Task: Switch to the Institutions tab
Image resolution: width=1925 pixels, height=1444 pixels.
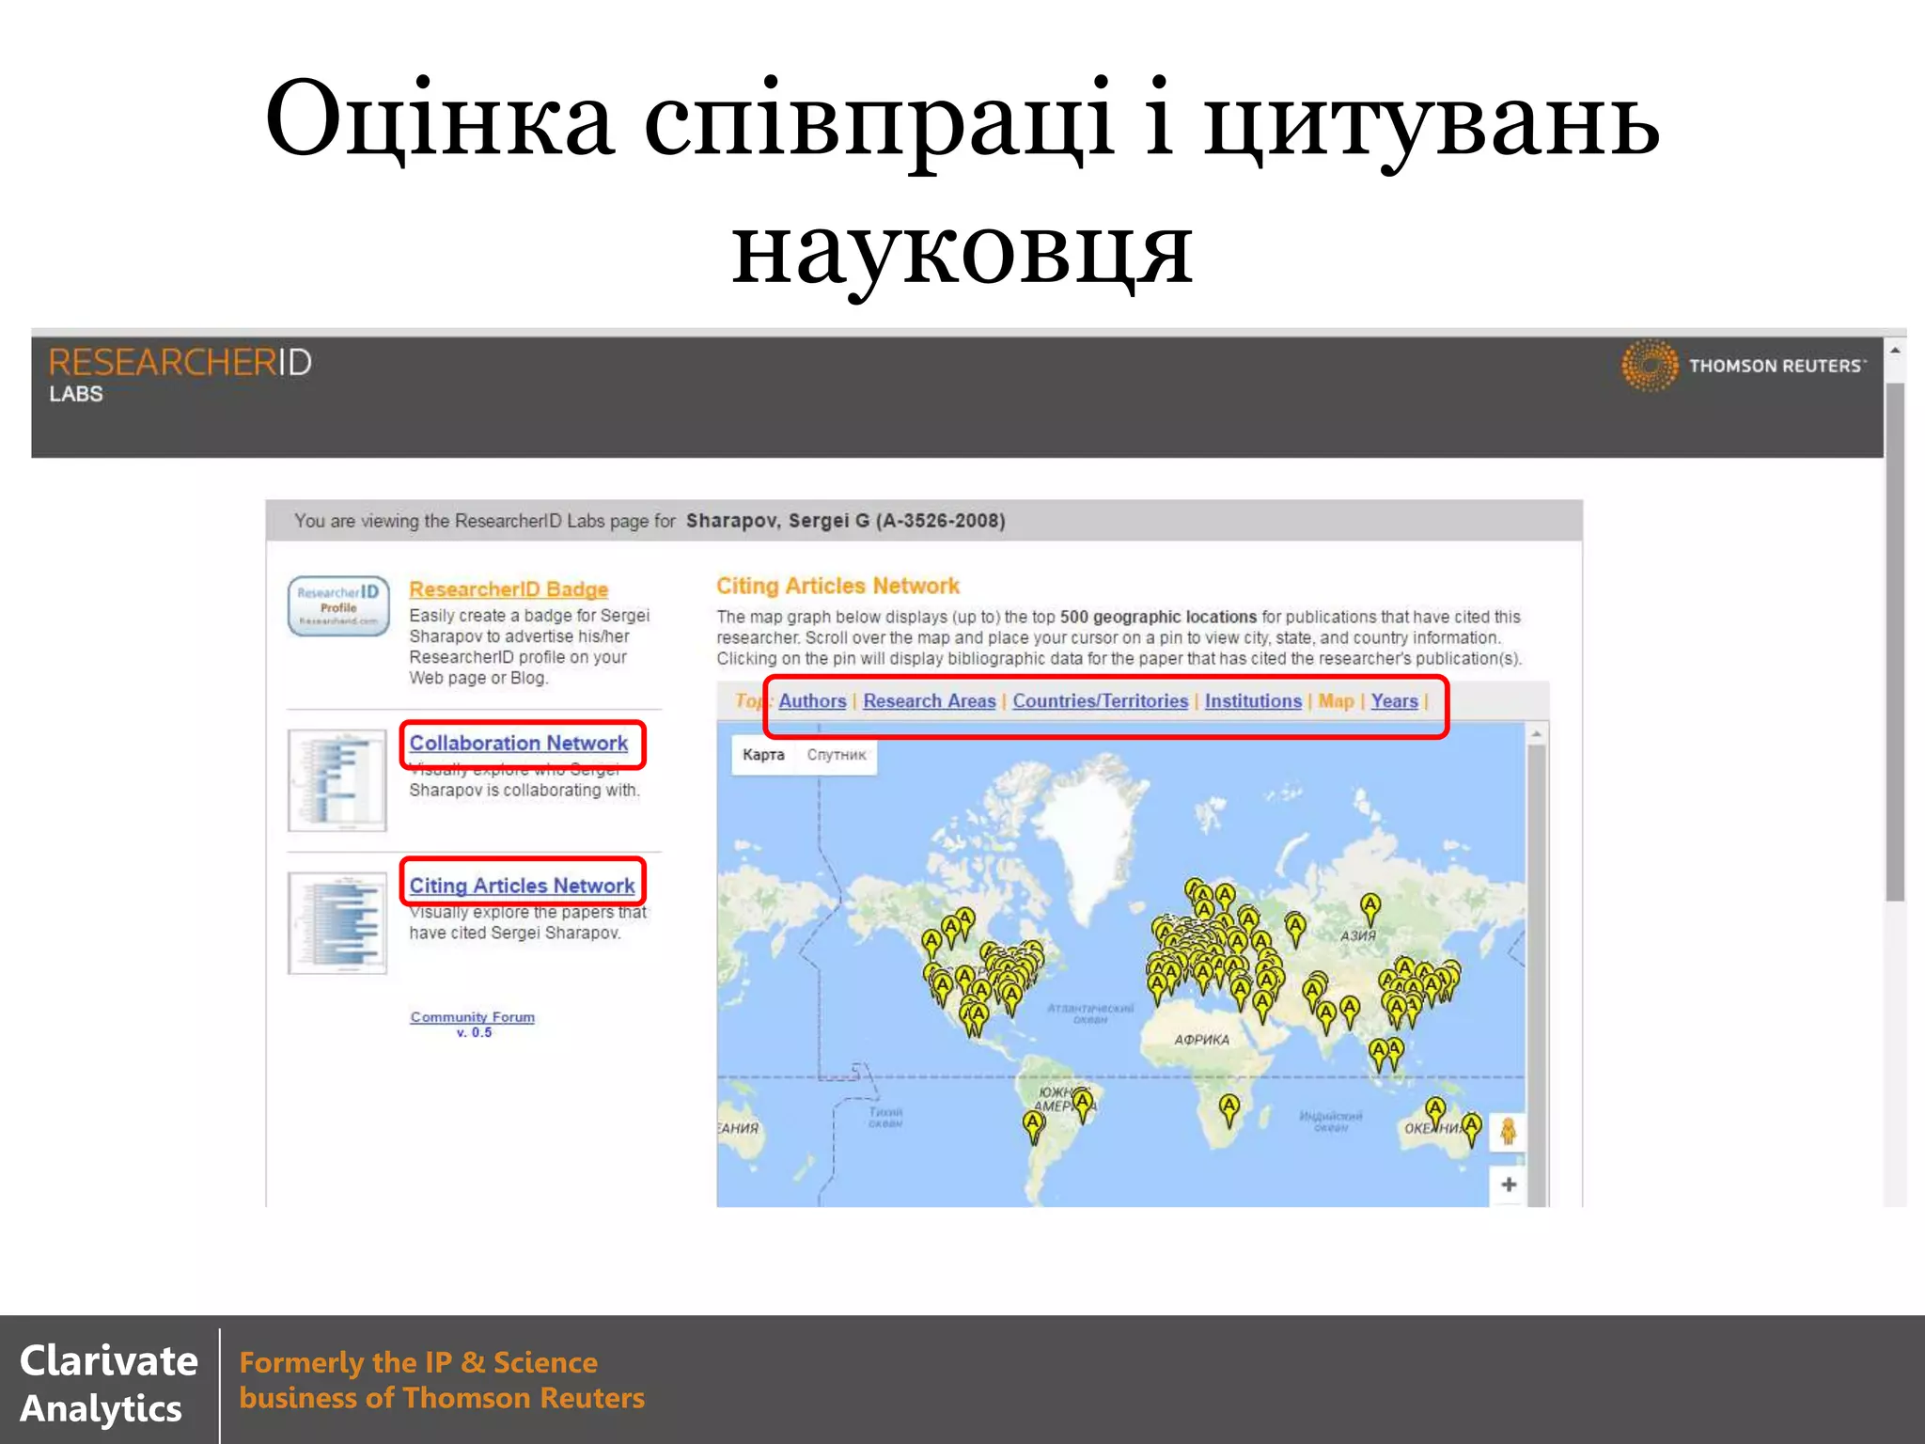Action: tap(1253, 701)
